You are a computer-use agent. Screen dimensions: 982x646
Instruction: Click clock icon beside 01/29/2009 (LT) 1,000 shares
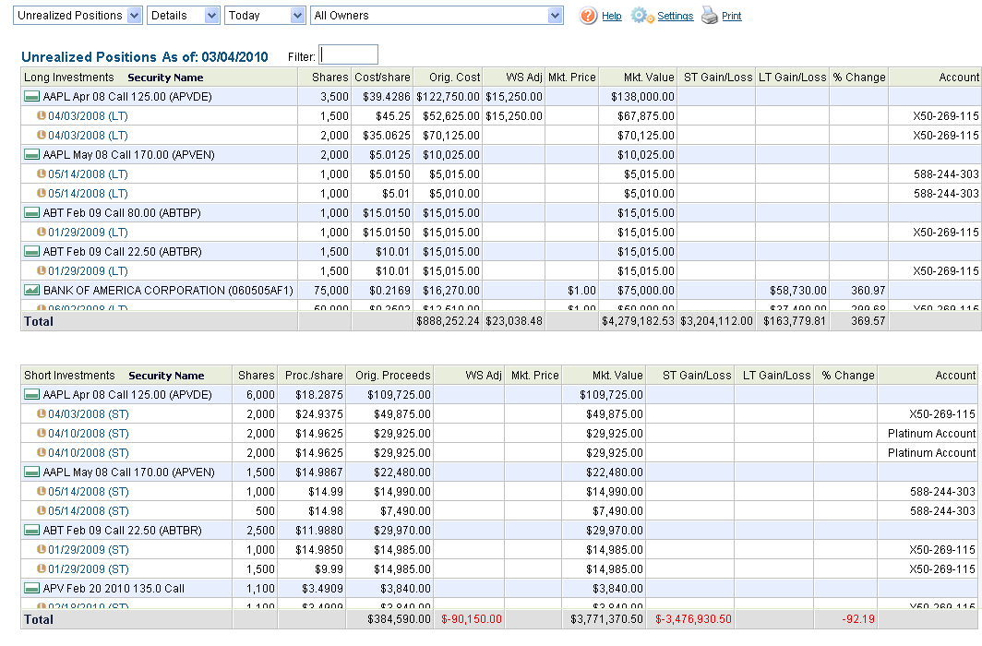42,233
